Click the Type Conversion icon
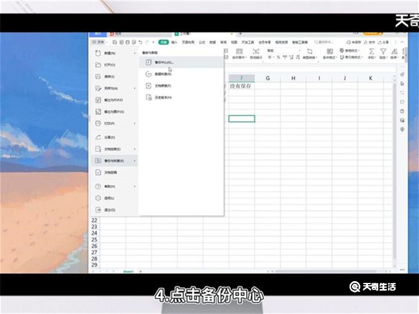The image size is (419, 314). coord(310,51)
